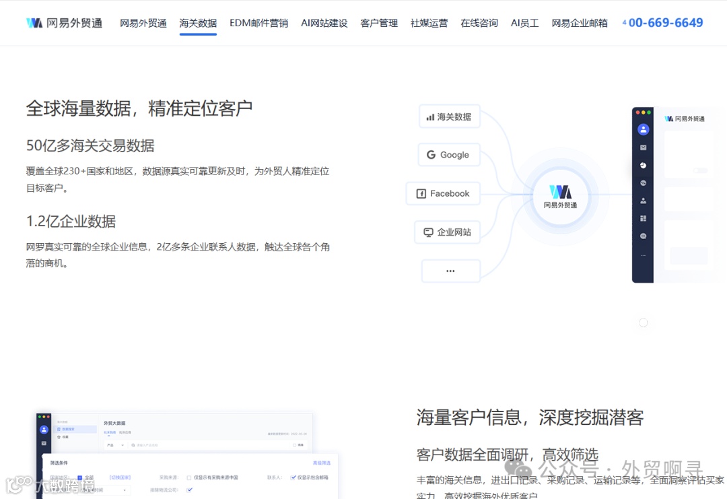Open the chat bubble icon in the dark sidebar
The image size is (727, 499).
coord(643,236)
